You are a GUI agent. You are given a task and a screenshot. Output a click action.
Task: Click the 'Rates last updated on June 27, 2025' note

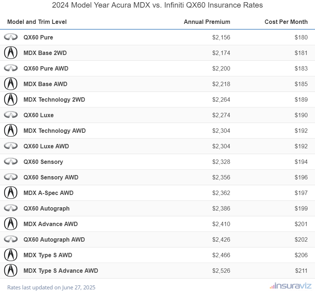click(x=51, y=287)
